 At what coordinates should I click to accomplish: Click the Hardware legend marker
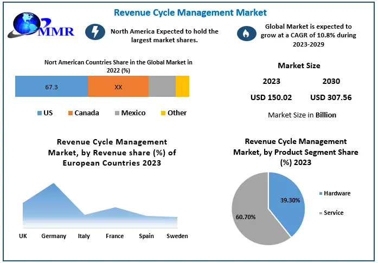(320, 193)
